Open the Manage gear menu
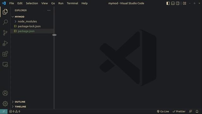 pos(5,104)
